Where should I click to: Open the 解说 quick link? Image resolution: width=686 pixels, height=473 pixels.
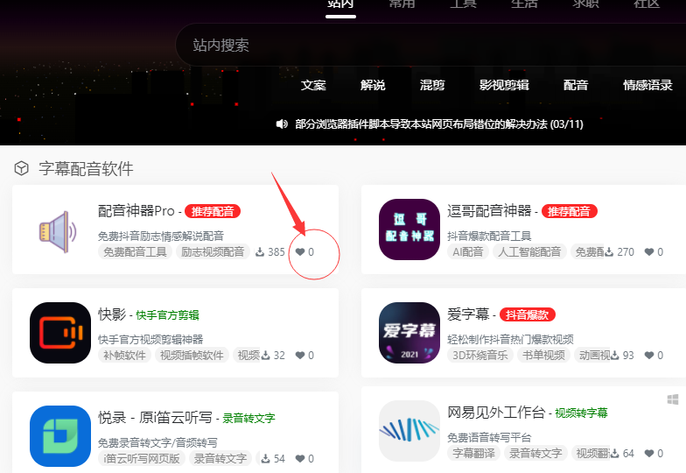[x=373, y=85]
